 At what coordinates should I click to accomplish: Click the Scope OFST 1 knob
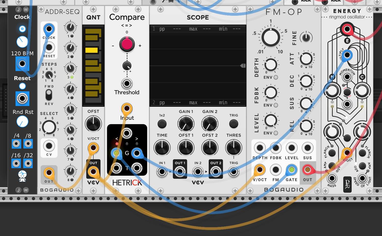tap(186, 147)
